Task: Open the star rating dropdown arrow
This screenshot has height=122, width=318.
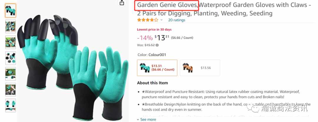Action: click(161, 20)
